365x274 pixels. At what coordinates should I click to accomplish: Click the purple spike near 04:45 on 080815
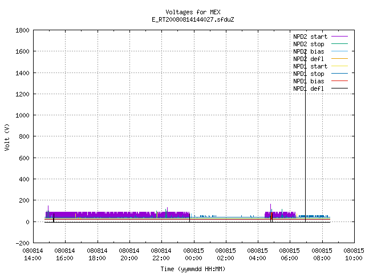270,207
